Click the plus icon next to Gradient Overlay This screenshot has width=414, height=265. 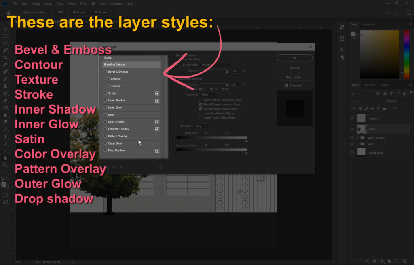[x=157, y=129]
